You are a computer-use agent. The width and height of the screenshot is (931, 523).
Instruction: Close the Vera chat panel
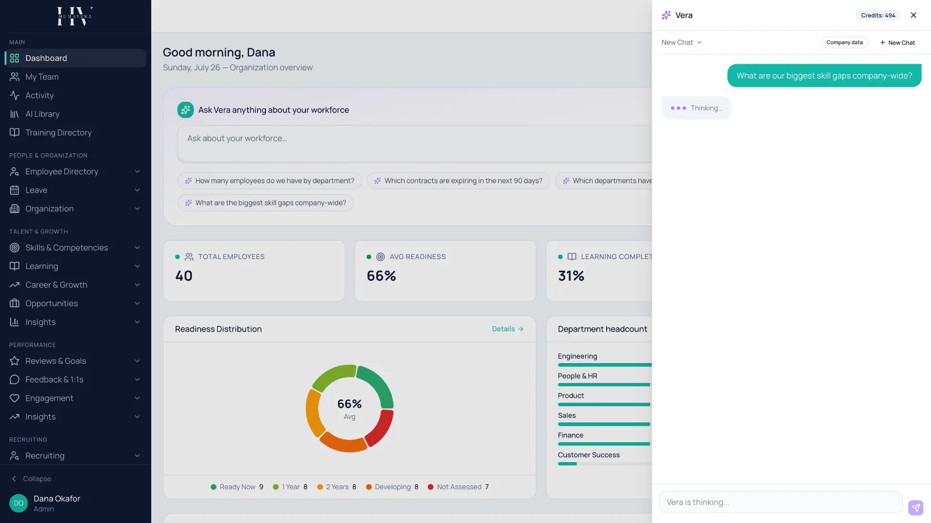(914, 15)
